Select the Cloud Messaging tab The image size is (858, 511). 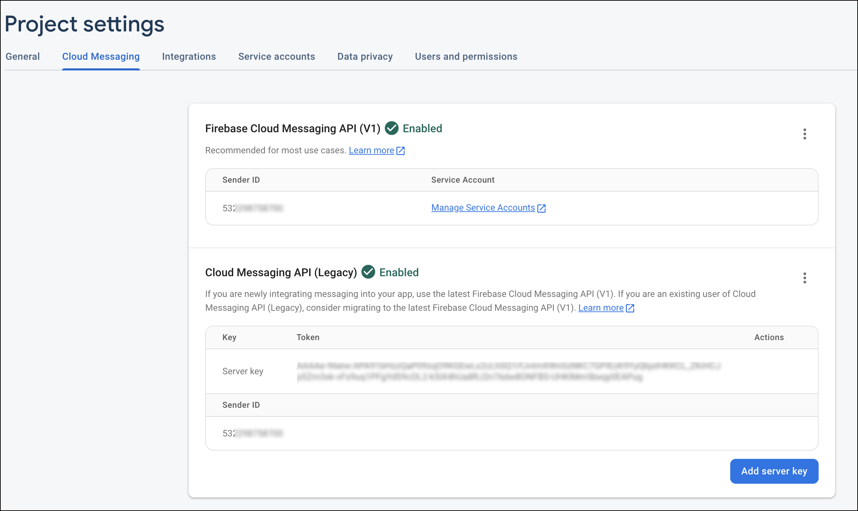click(101, 57)
